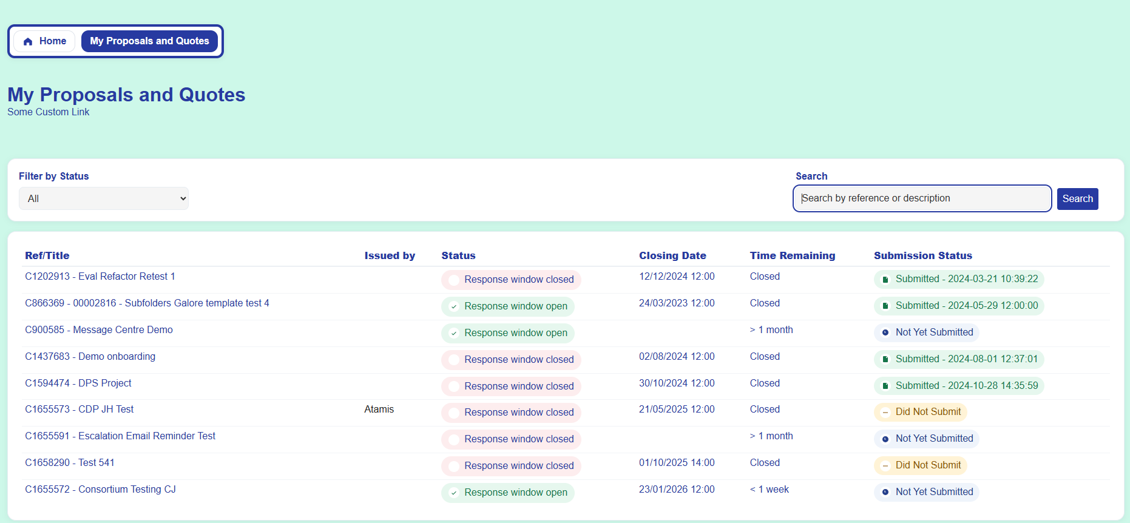Open C1658290 Test 541 proposal
This screenshot has width=1130, height=523.
tap(70, 463)
